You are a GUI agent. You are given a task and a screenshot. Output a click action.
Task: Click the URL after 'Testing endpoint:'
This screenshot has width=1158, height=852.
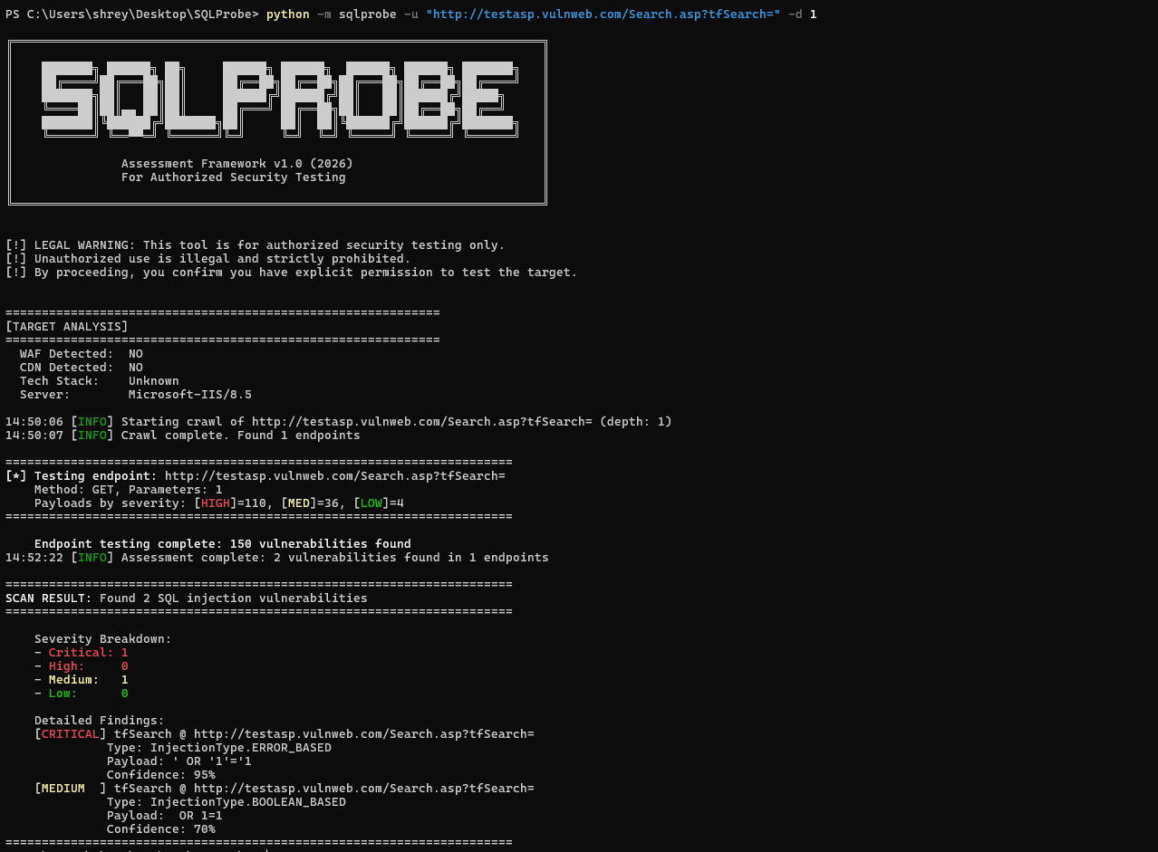point(335,476)
